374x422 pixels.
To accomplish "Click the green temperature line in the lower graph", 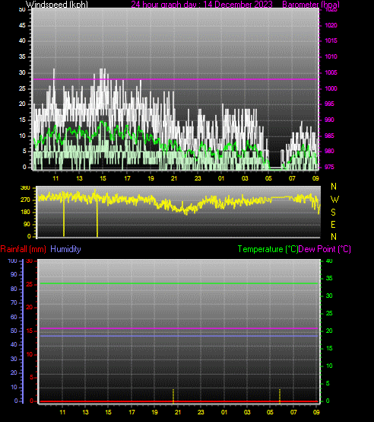I will click(x=179, y=283).
